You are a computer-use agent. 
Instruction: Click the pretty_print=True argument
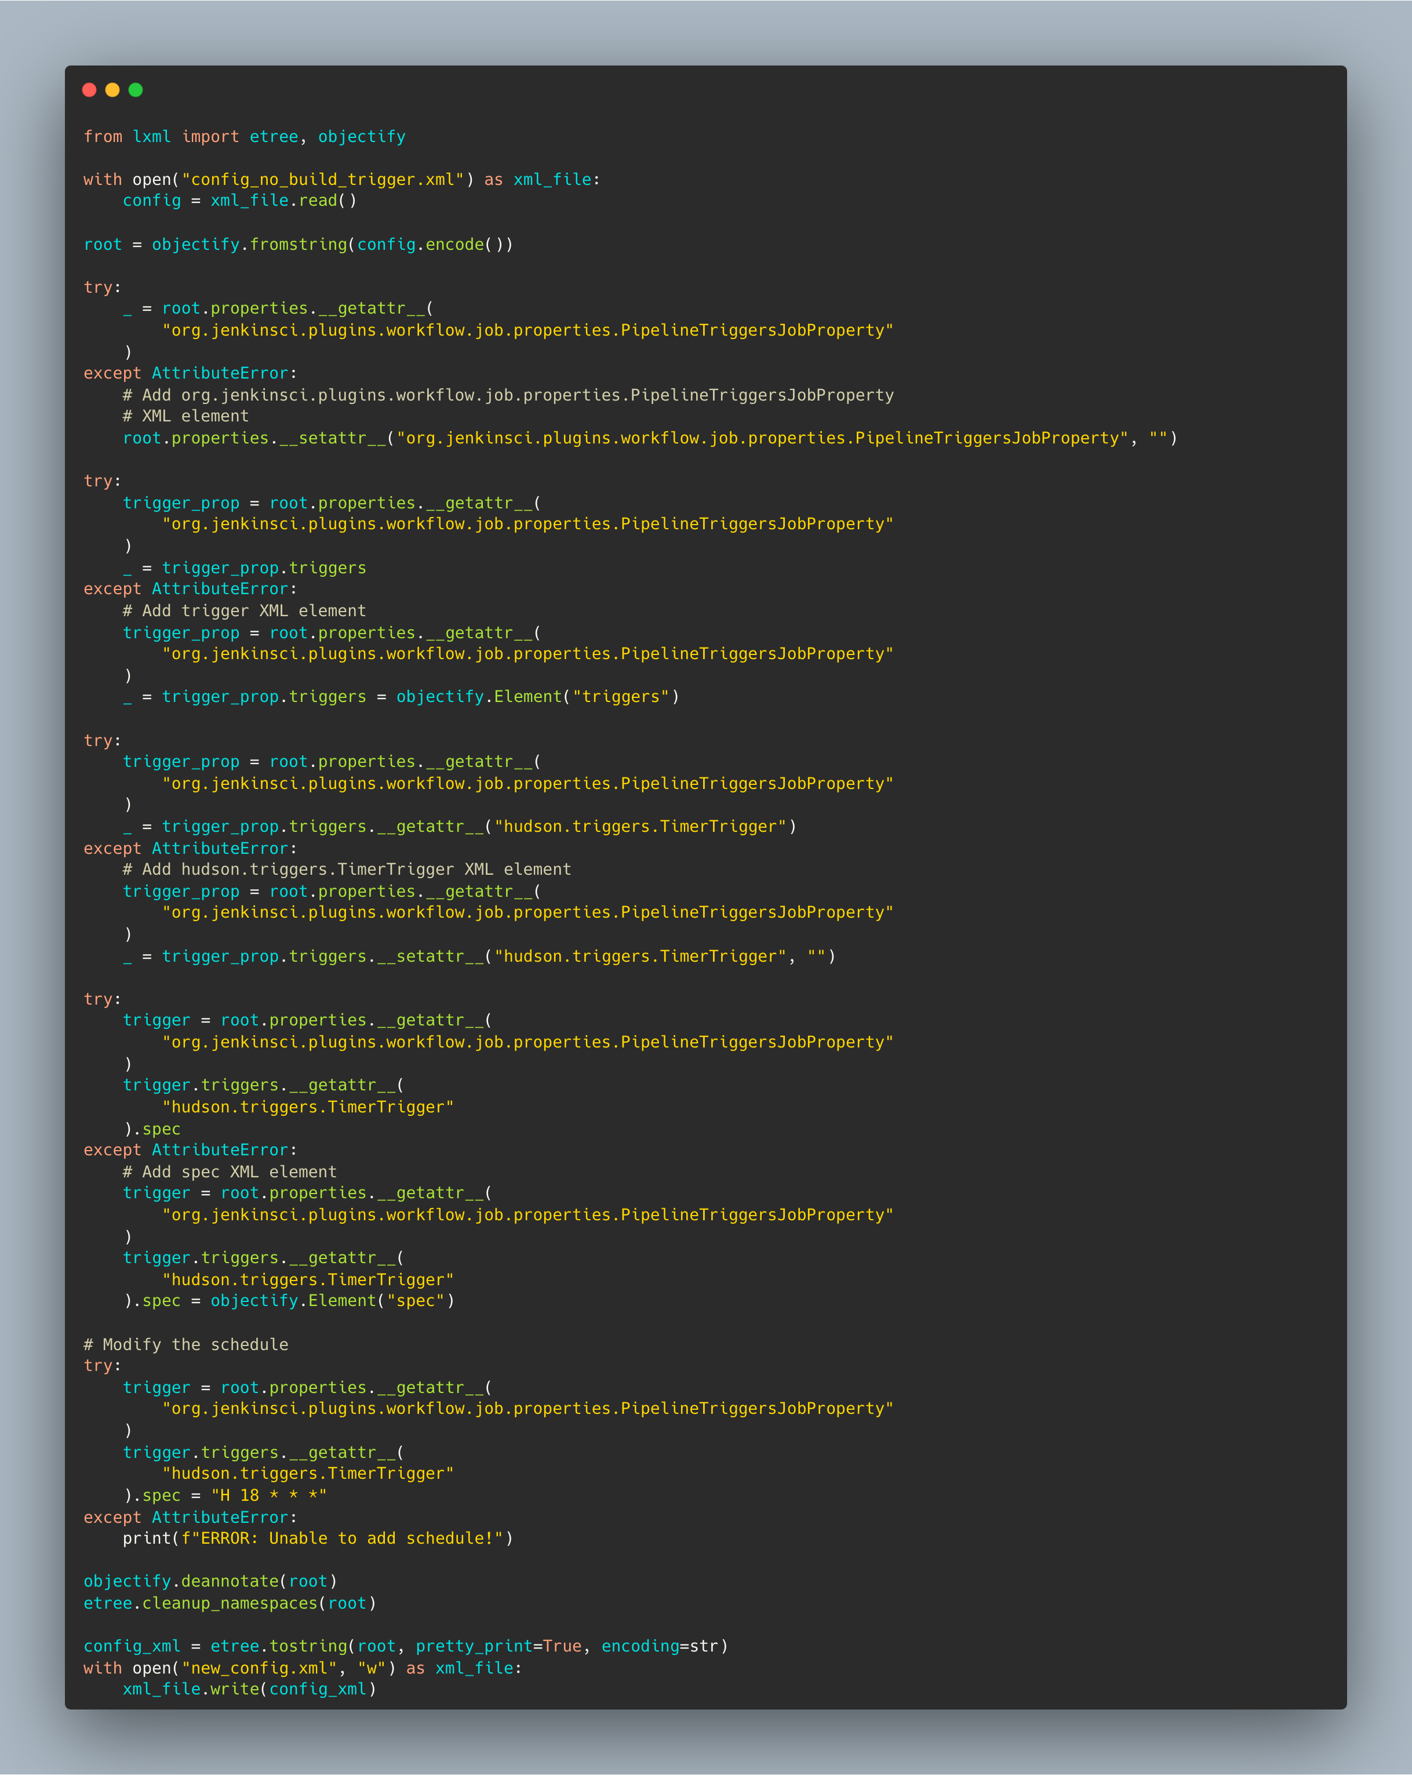pyautogui.click(x=498, y=1646)
